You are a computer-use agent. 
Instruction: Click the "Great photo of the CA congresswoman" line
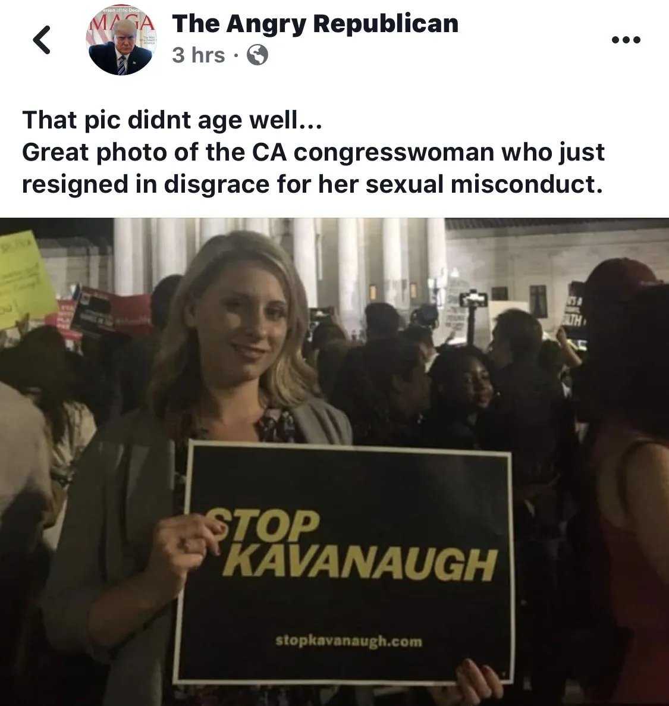pos(313,152)
